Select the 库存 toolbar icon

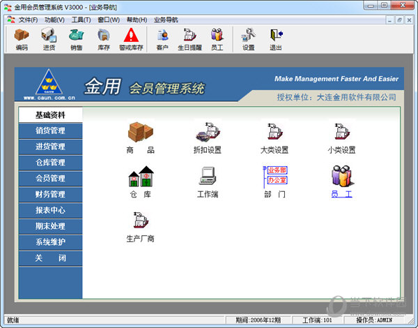tap(103, 39)
